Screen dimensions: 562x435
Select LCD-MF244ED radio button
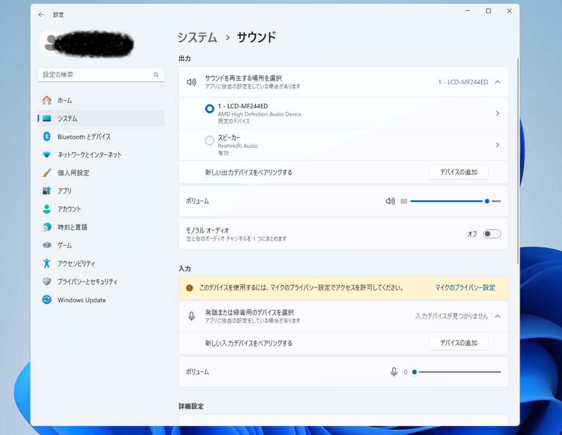click(x=210, y=108)
